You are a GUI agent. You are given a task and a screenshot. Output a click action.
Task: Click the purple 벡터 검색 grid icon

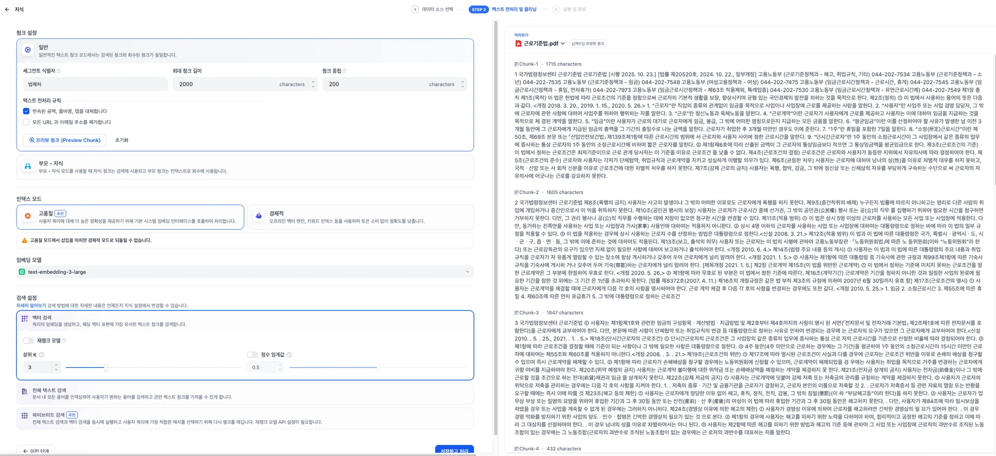point(24,319)
